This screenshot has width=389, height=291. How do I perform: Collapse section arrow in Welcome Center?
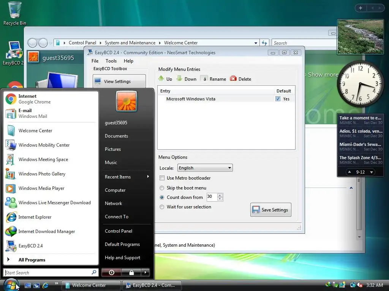[351, 188]
